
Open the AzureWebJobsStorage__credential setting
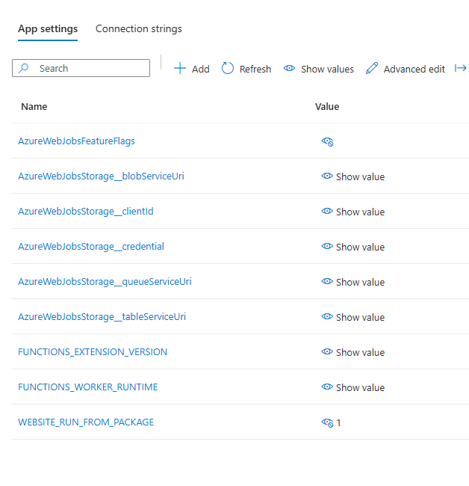(x=91, y=247)
